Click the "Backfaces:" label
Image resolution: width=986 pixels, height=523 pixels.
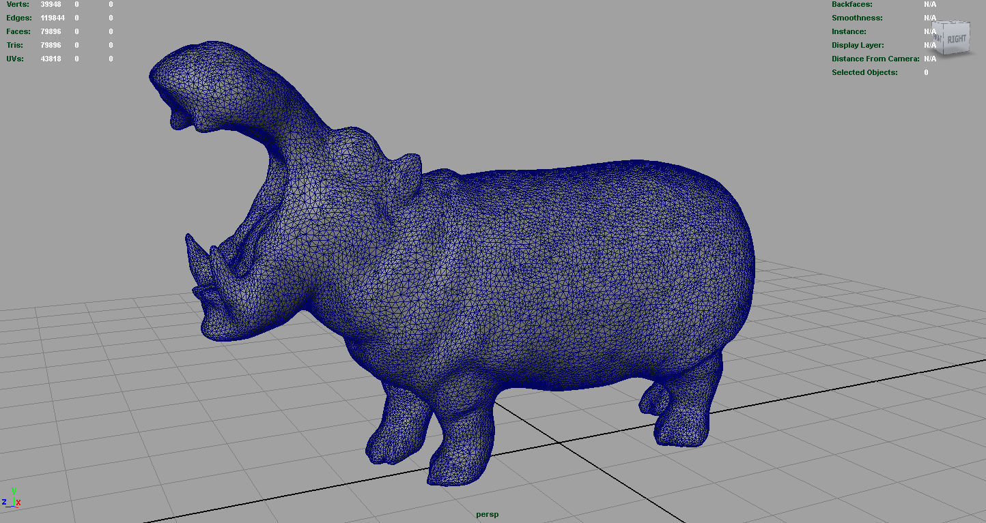(x=852, y=4)
